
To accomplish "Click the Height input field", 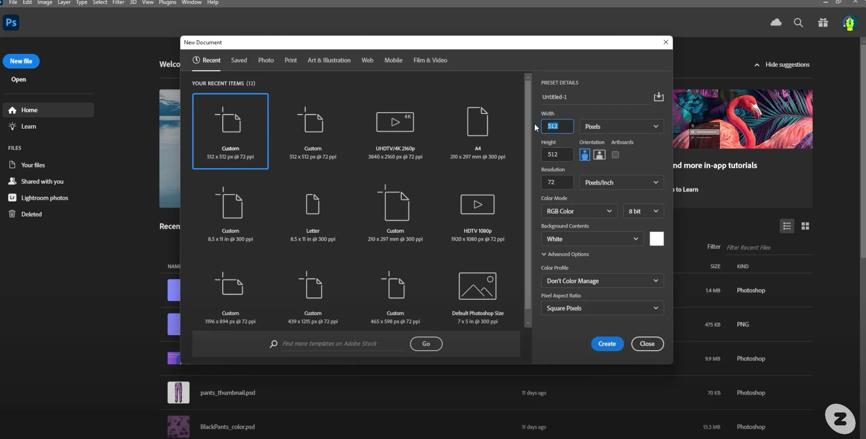I will click(557, 154).
